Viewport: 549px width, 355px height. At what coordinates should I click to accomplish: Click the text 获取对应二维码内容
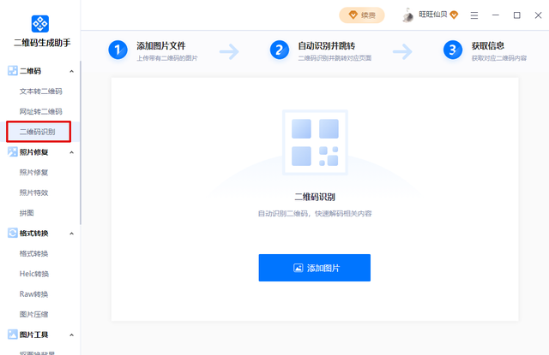pyautogui.click(x=499, y=58)
